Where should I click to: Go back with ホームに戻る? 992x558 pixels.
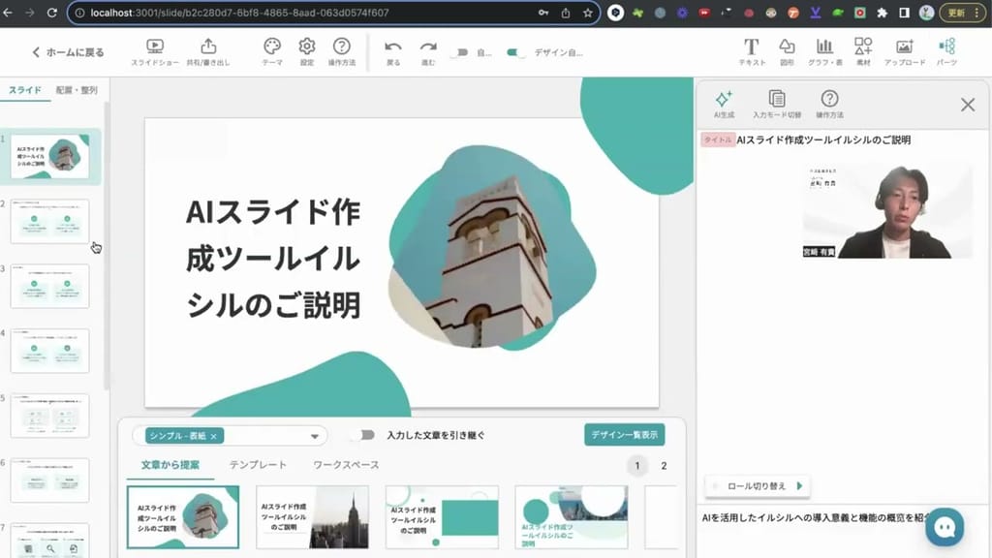click(x=68, y=52)
